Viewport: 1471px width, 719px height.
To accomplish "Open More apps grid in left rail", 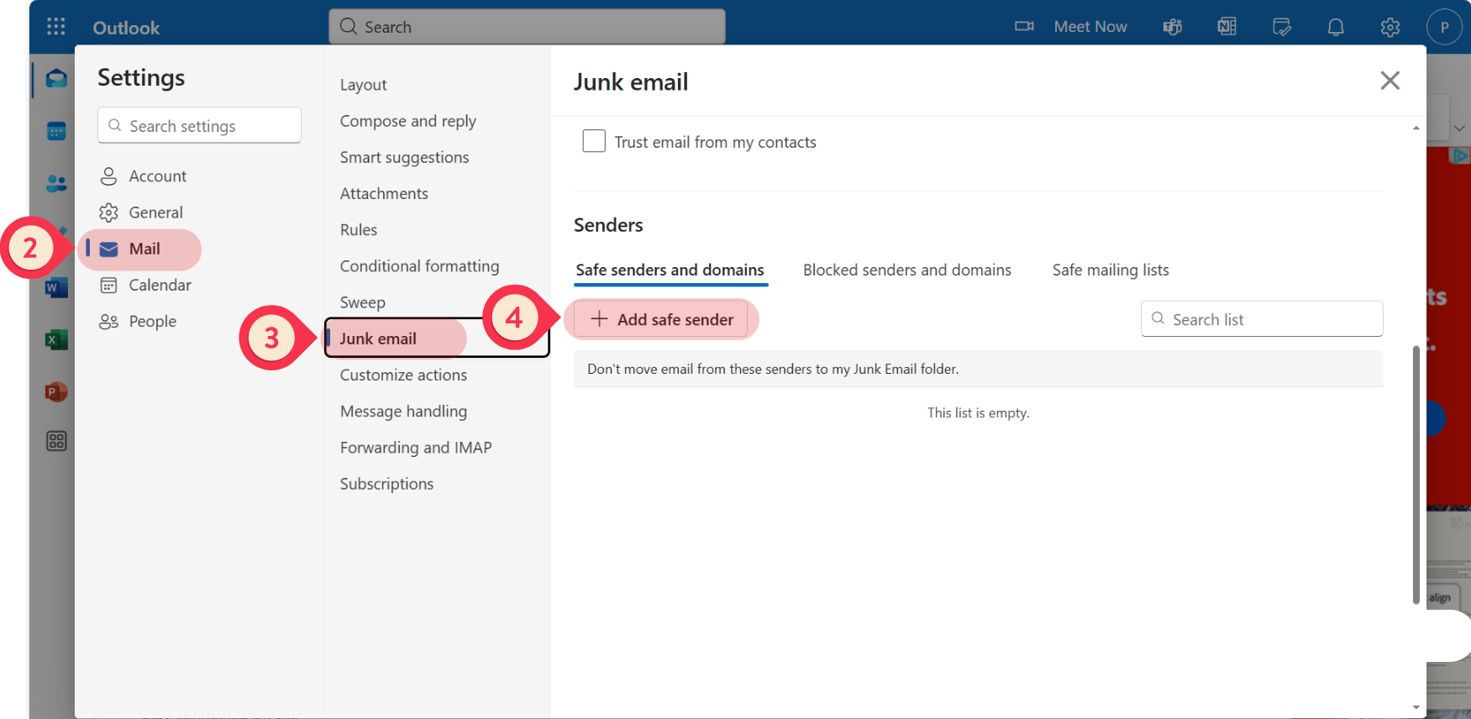I will [56, 441].
